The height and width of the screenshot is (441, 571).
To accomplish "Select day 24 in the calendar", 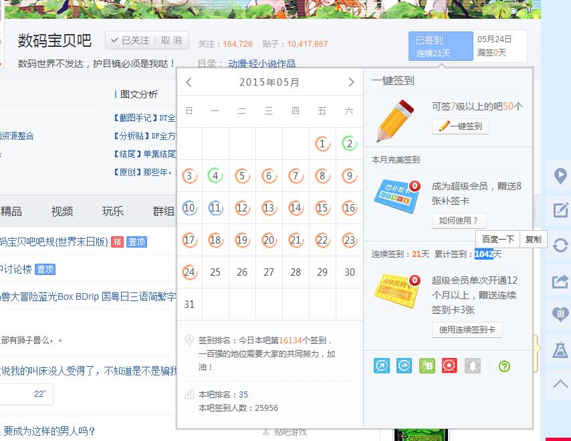I will pos(189,272).
